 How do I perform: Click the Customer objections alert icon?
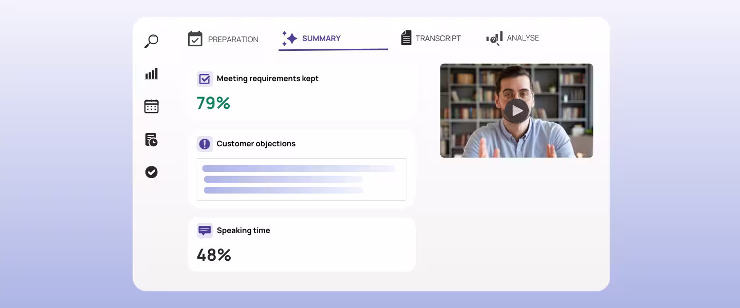pos(205,144)
